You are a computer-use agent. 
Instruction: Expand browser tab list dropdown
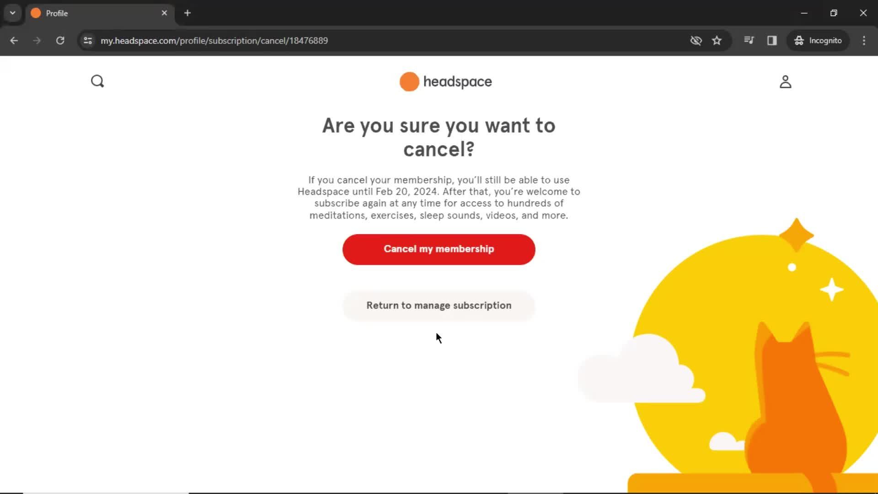pyautogui.click(x=12, y=12)
